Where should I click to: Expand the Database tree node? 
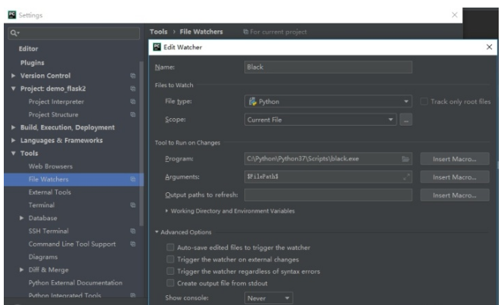tap(21, 218)
